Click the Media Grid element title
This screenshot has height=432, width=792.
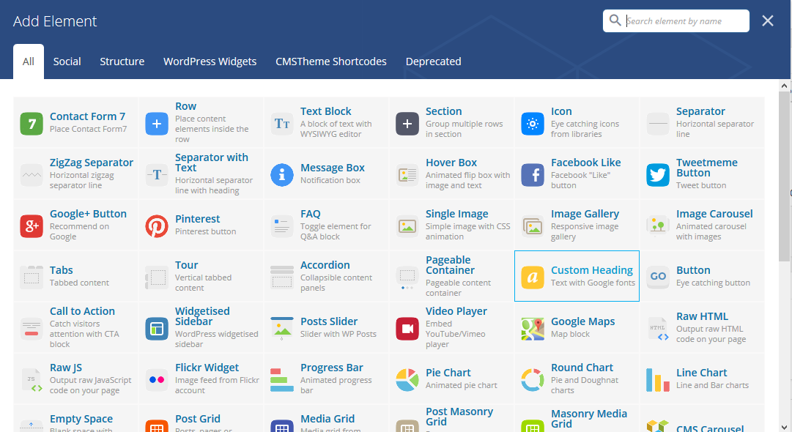point(327,419)
